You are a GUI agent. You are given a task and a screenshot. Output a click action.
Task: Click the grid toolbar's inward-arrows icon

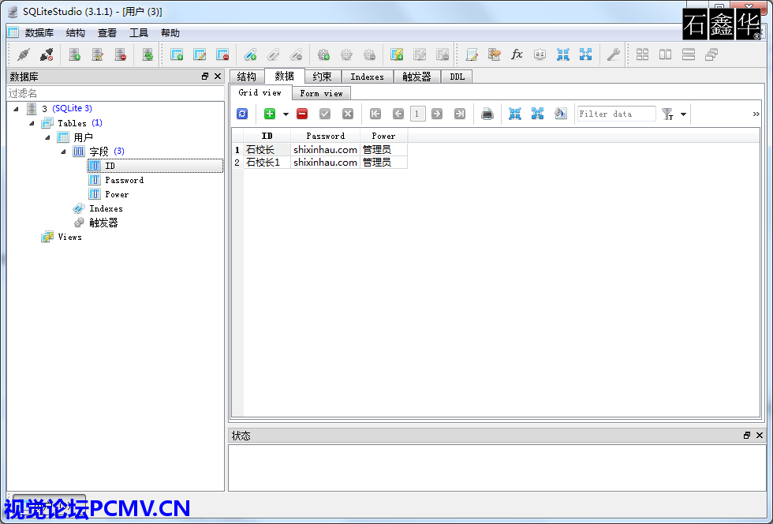[x=514, y=114]
